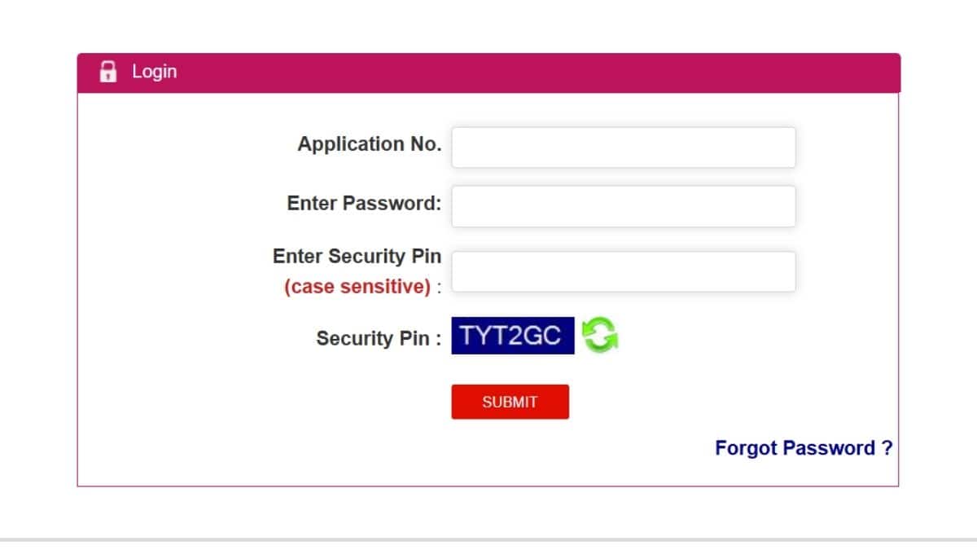This screenshot has height=550, width=977.
Task: Open the Forgot Password link
Action: [803, 447]
